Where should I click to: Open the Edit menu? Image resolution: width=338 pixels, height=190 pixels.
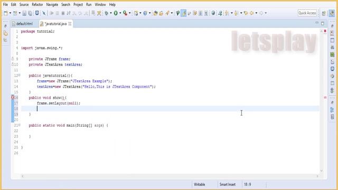[x=14, y=5]
